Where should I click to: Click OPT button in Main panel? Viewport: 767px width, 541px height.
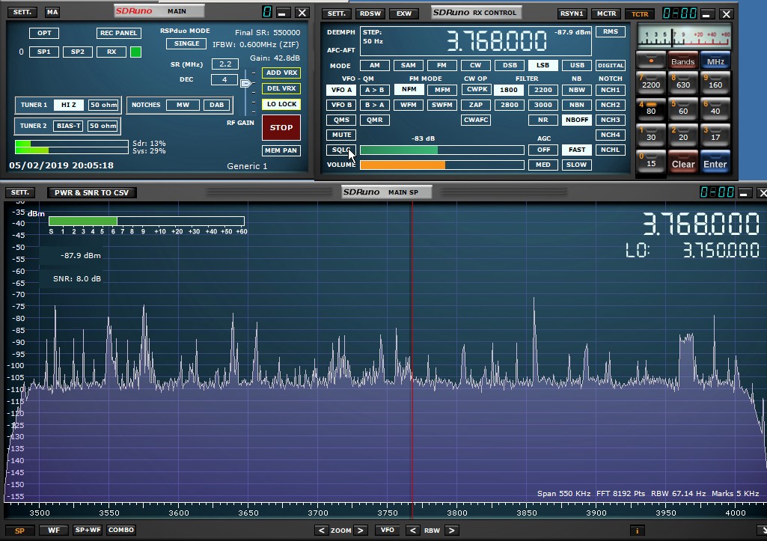tap(44, 33)
